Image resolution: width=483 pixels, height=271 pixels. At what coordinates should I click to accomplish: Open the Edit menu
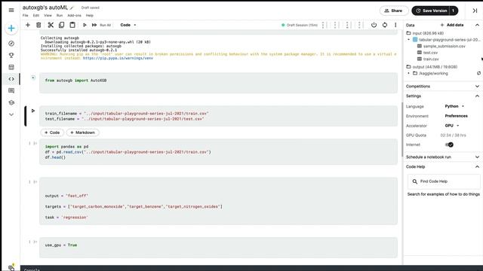36,15
